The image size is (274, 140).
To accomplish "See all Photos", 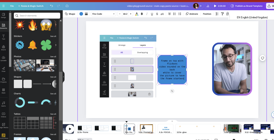I will click(53, 56).
